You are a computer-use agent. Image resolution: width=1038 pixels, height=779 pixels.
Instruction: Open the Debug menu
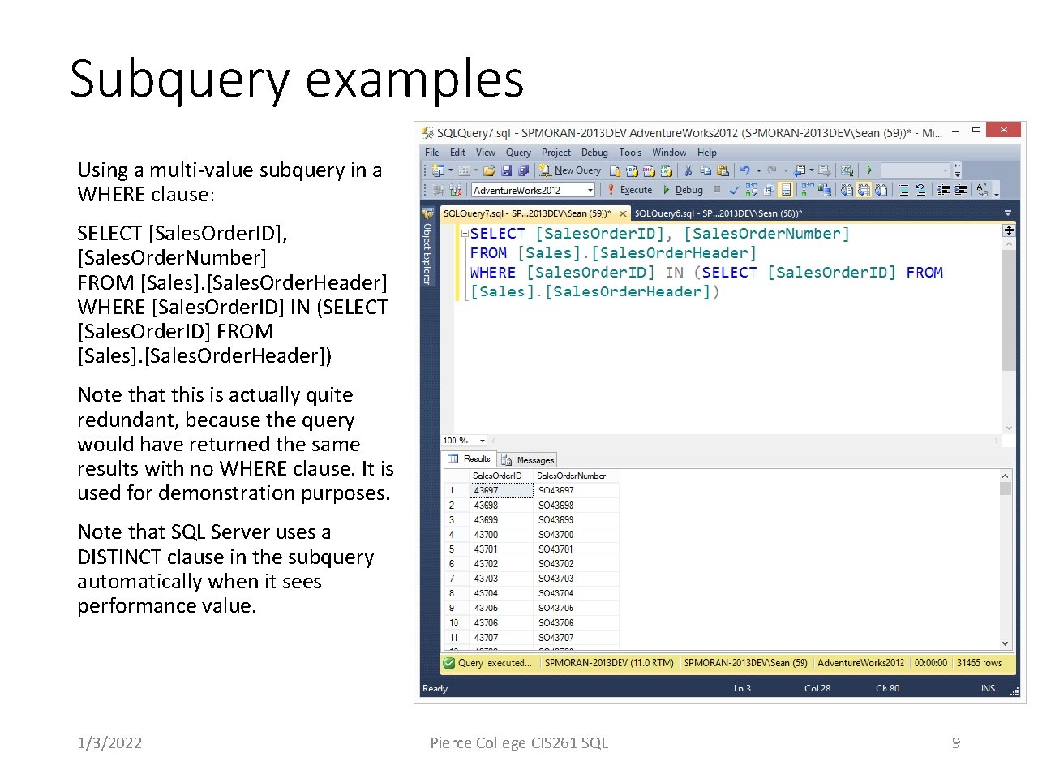[594, 153]
